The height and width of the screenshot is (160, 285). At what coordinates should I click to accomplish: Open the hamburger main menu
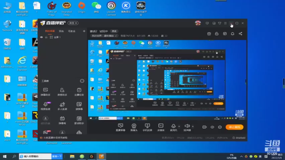pos(226,23)
